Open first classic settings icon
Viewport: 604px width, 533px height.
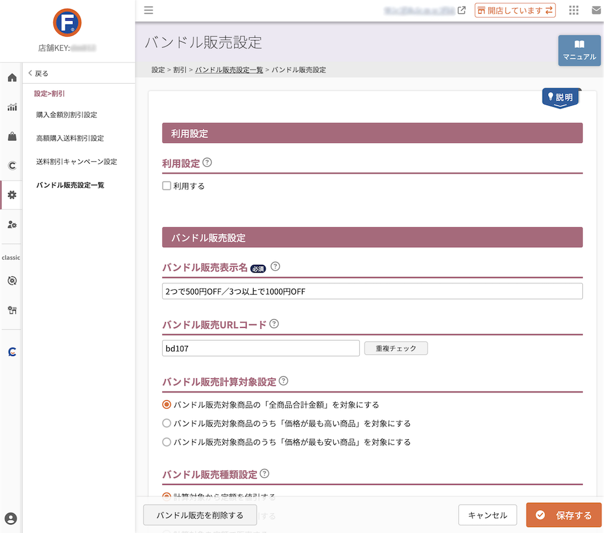click(x=12, y=280)
